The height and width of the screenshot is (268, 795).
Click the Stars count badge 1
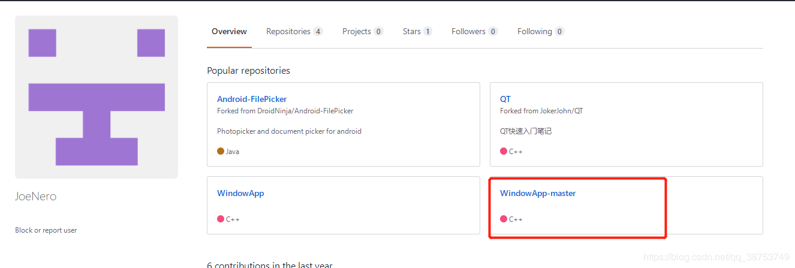(427, 32)
